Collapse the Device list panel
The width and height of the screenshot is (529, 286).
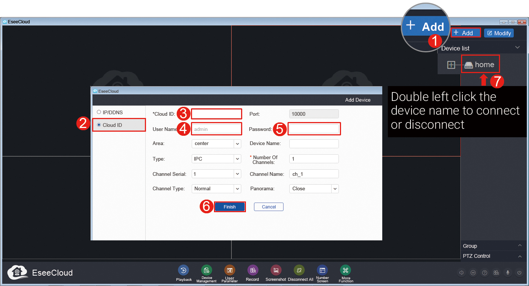tap(517, 48)
